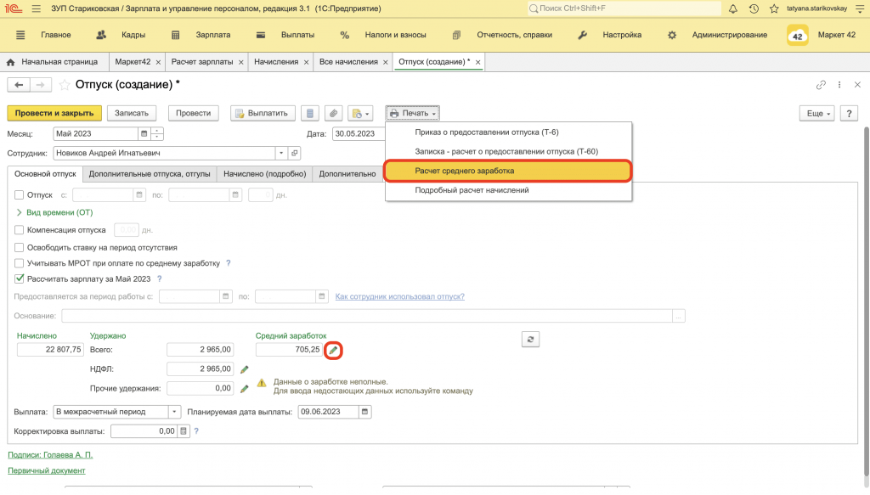Click the recalculate refresh icon

(530, 340)
